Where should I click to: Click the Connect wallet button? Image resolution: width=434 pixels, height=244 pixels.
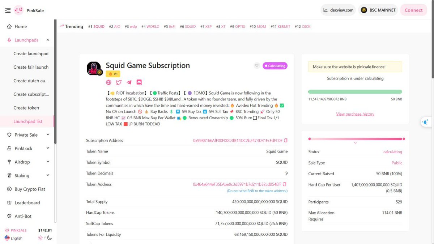(x=413, y=10)
